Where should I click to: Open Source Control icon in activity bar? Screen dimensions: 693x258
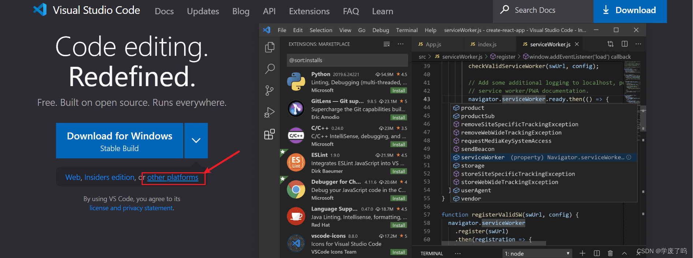click(x=270, y=91)
